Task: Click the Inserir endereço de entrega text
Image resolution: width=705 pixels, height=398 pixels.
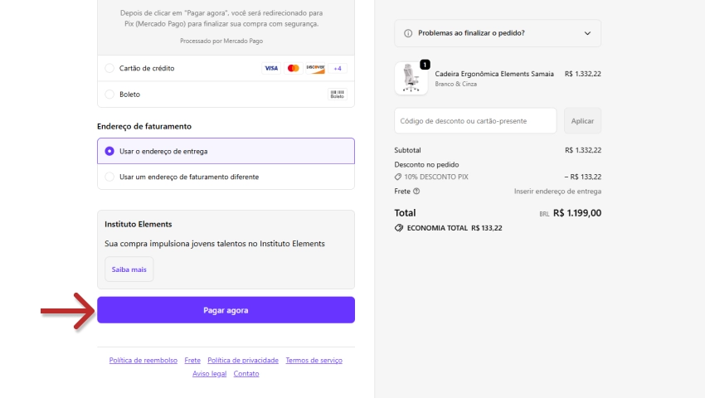Action: 557,192
